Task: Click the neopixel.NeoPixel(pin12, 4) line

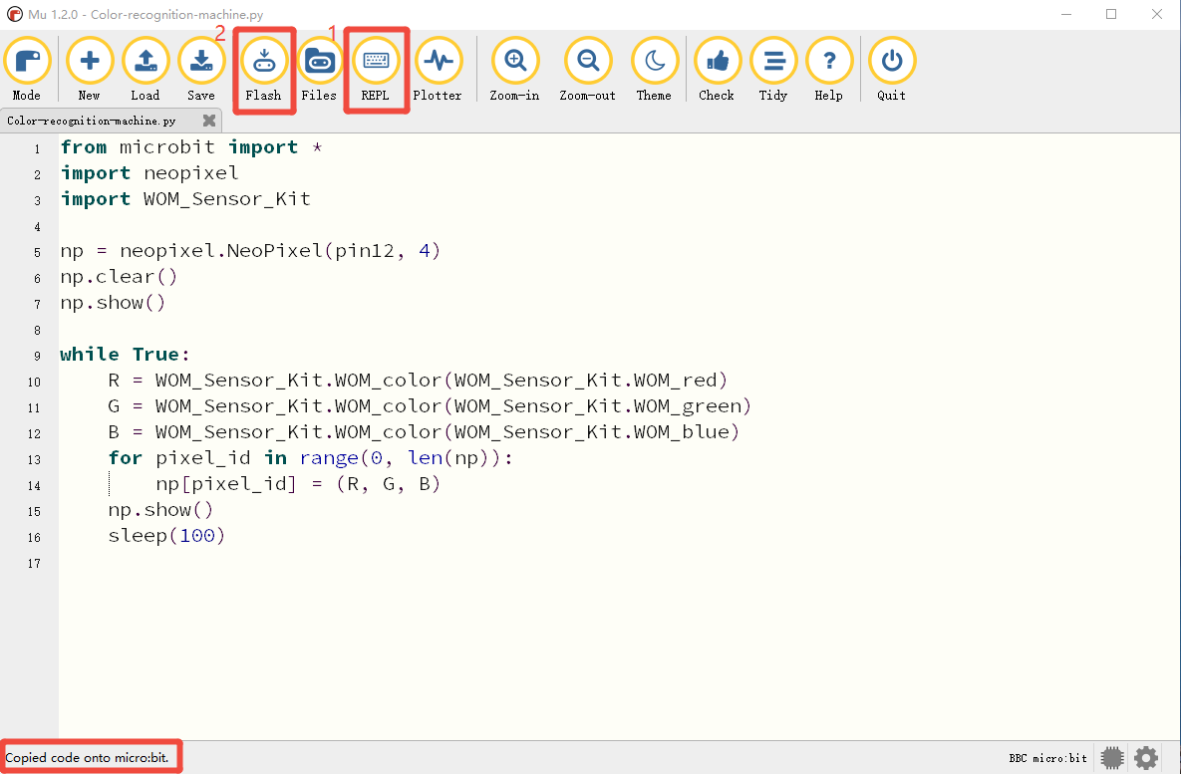Action: (x=250, y=251)
